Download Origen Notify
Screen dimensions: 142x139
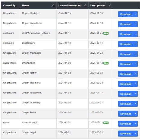[126, 74]
